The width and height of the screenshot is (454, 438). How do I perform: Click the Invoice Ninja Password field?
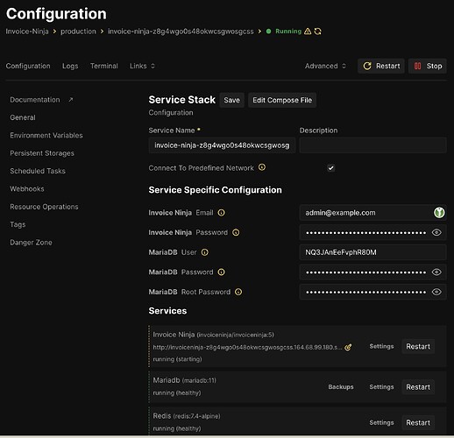[373, 232]
